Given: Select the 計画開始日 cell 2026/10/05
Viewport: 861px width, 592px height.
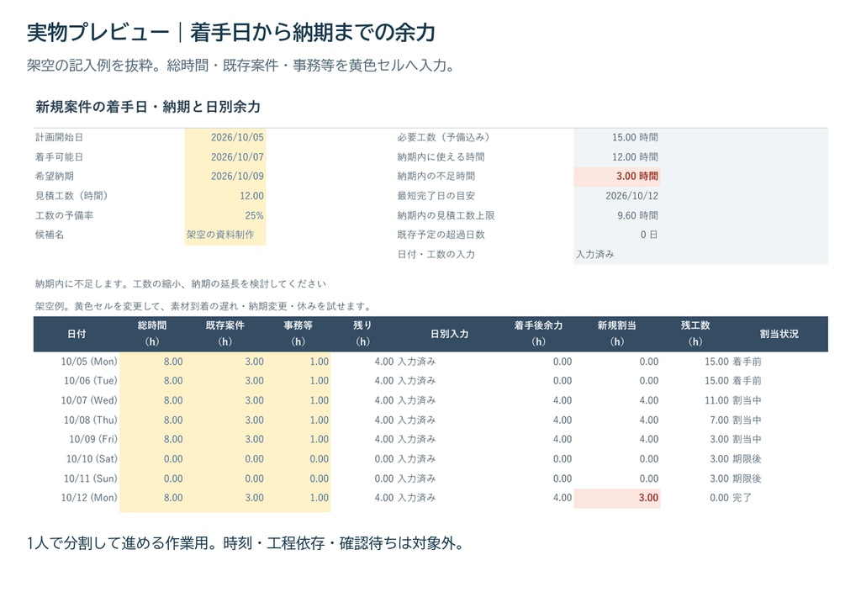Looking at the screenshot, I should click(x=225, y=137).
